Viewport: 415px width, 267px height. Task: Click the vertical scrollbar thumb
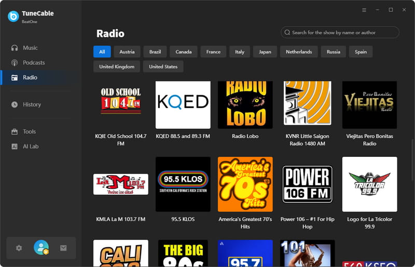(x=412, y=159)
